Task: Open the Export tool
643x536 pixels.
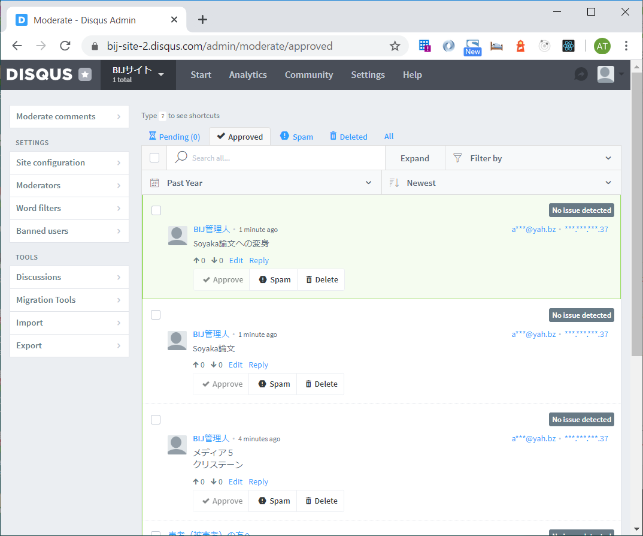Action: pyautogui.click(x=69, y=345)
